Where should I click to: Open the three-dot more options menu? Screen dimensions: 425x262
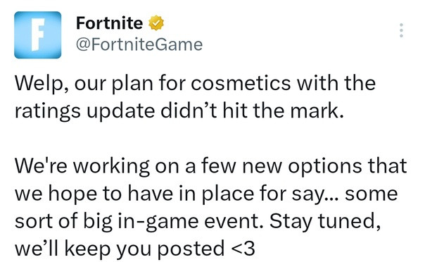[x=401, y=30]
